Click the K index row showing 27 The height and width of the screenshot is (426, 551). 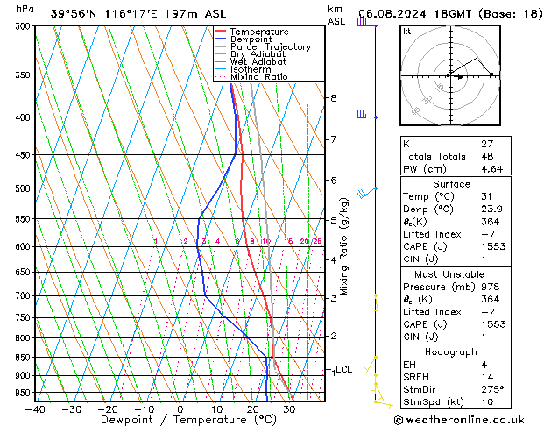(456, 144)
